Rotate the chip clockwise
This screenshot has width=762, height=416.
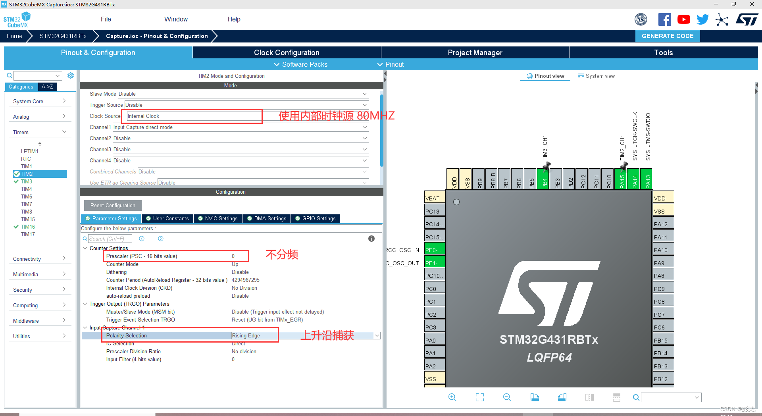[x=535, y=397]
